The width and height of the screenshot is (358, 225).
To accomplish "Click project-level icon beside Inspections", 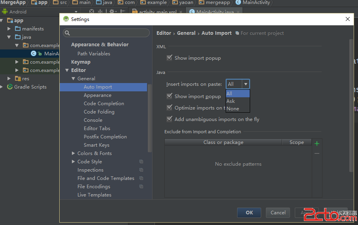I will [141, 170].
